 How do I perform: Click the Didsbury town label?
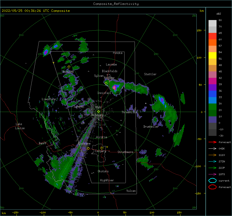pyautogui.click(x=97, y=115)
